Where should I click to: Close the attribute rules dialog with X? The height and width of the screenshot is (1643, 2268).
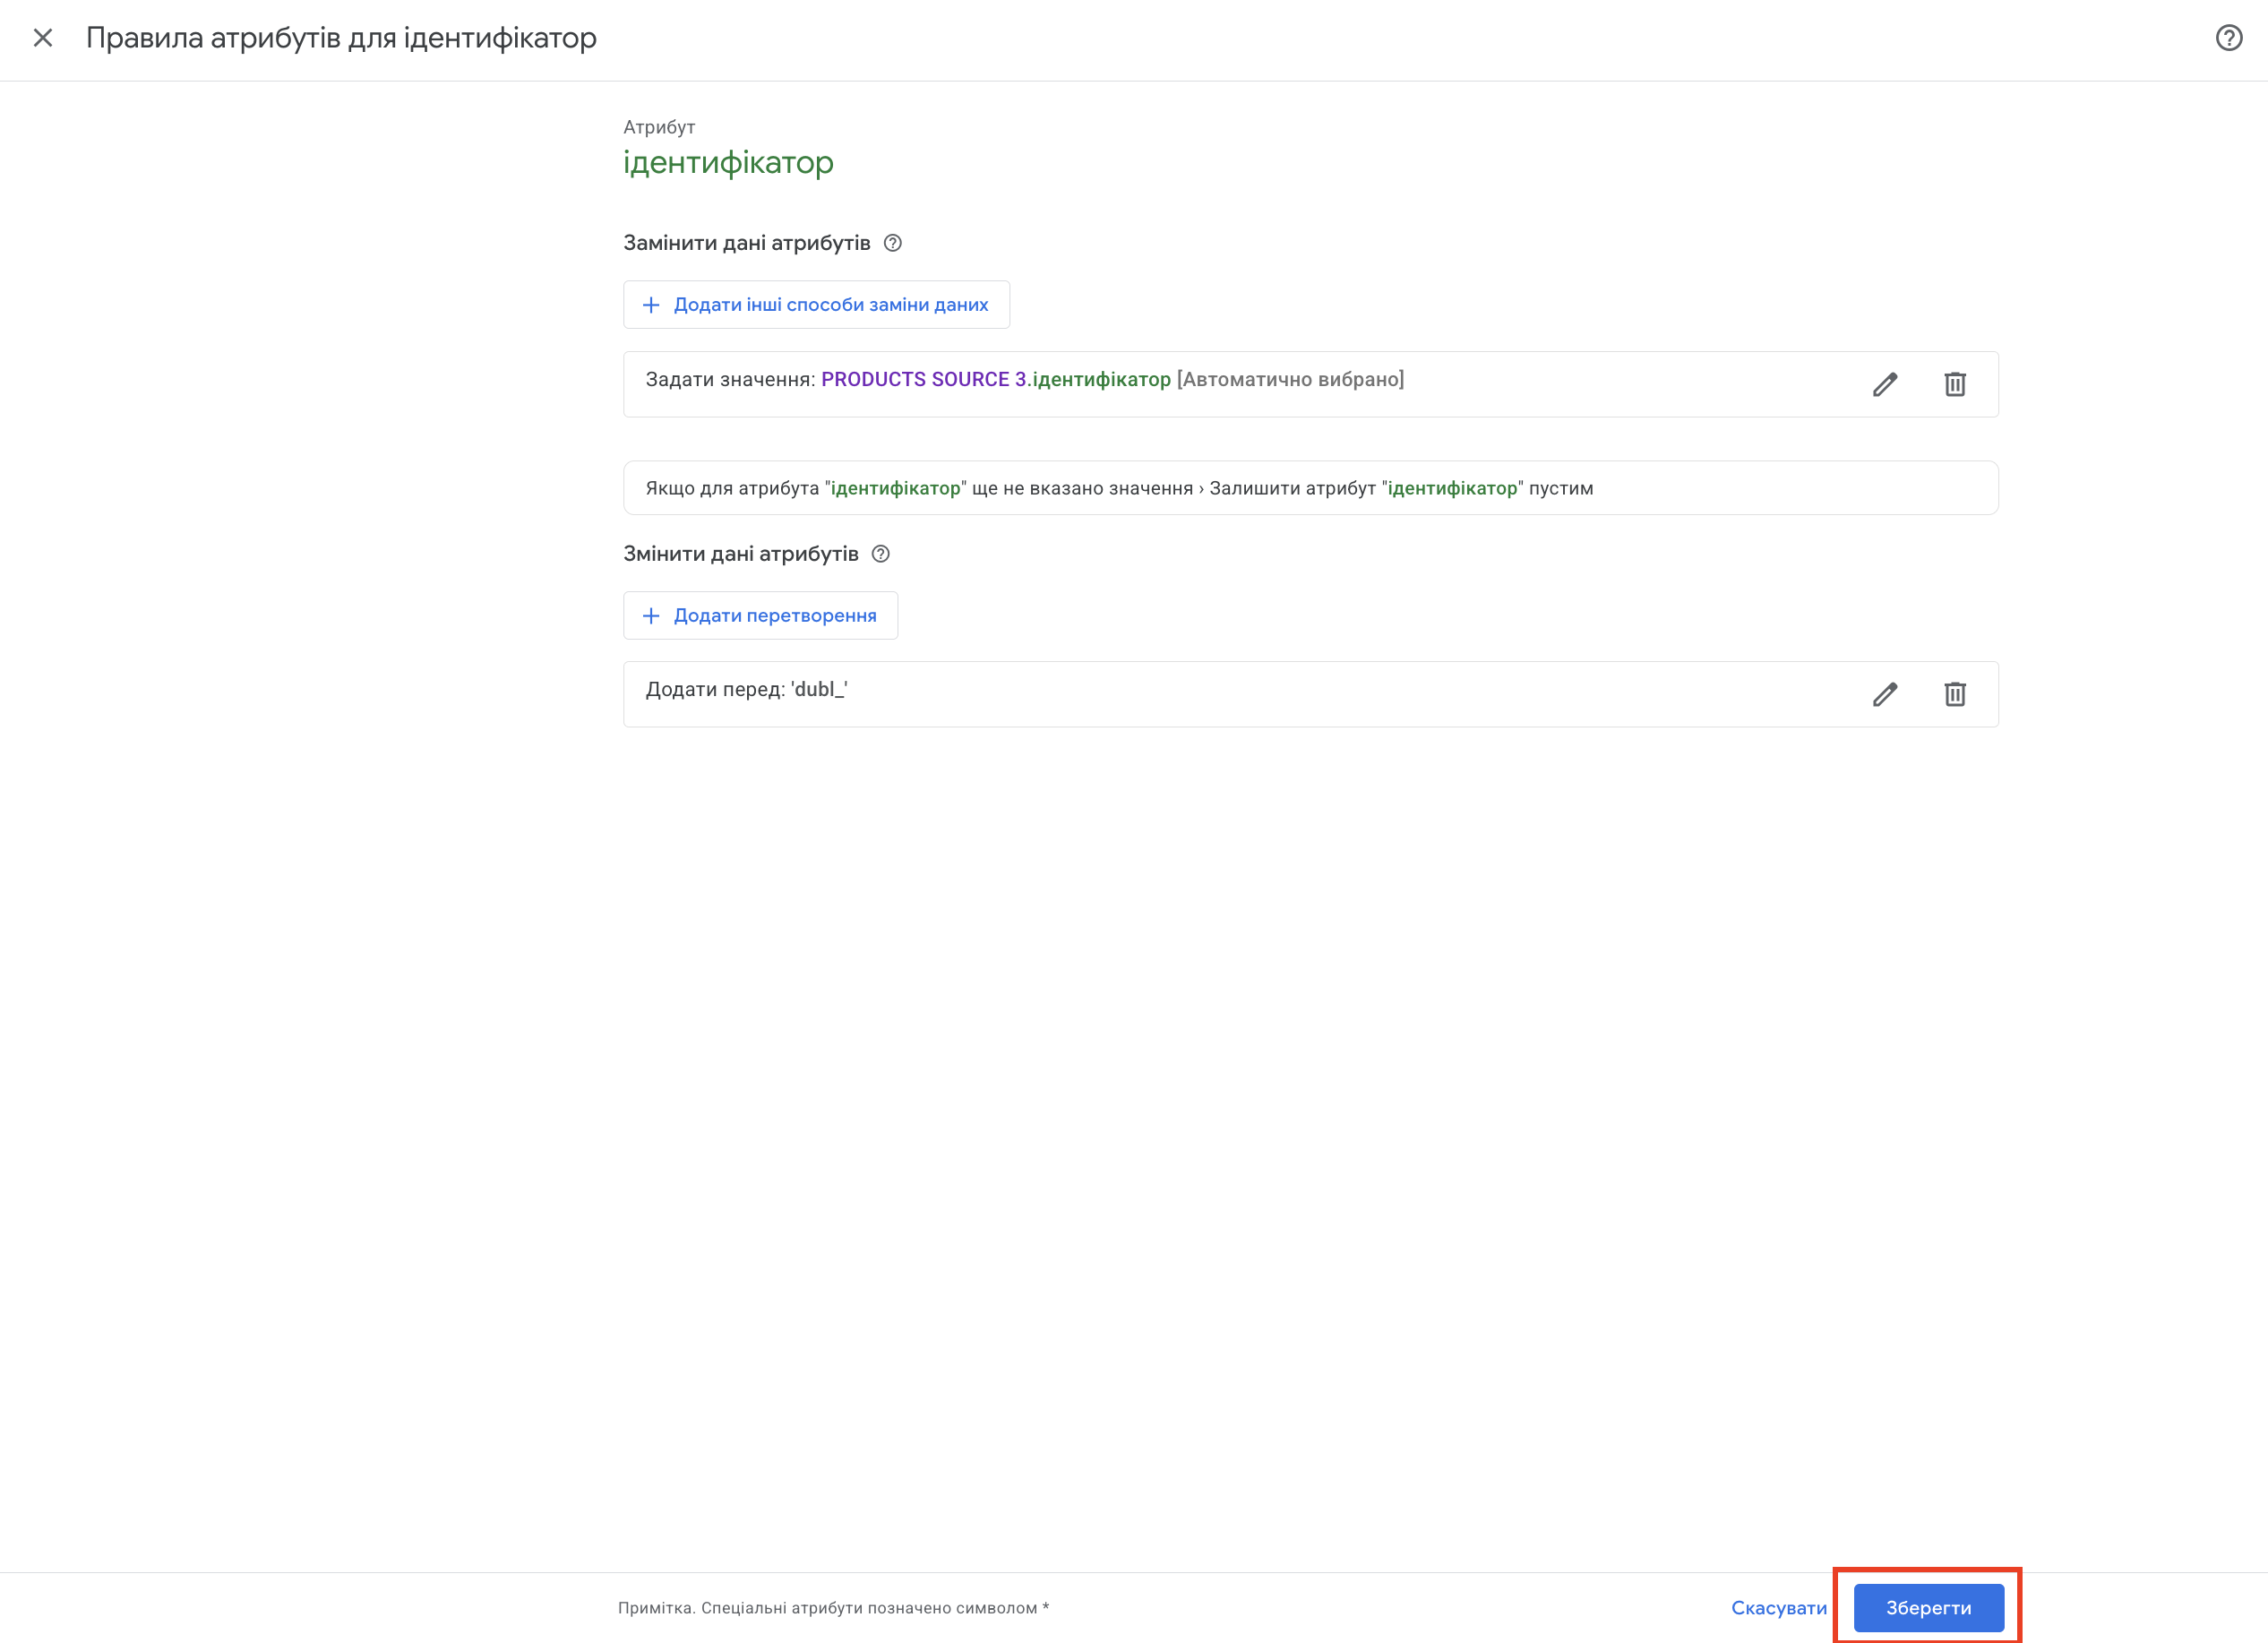coord(42,38)
